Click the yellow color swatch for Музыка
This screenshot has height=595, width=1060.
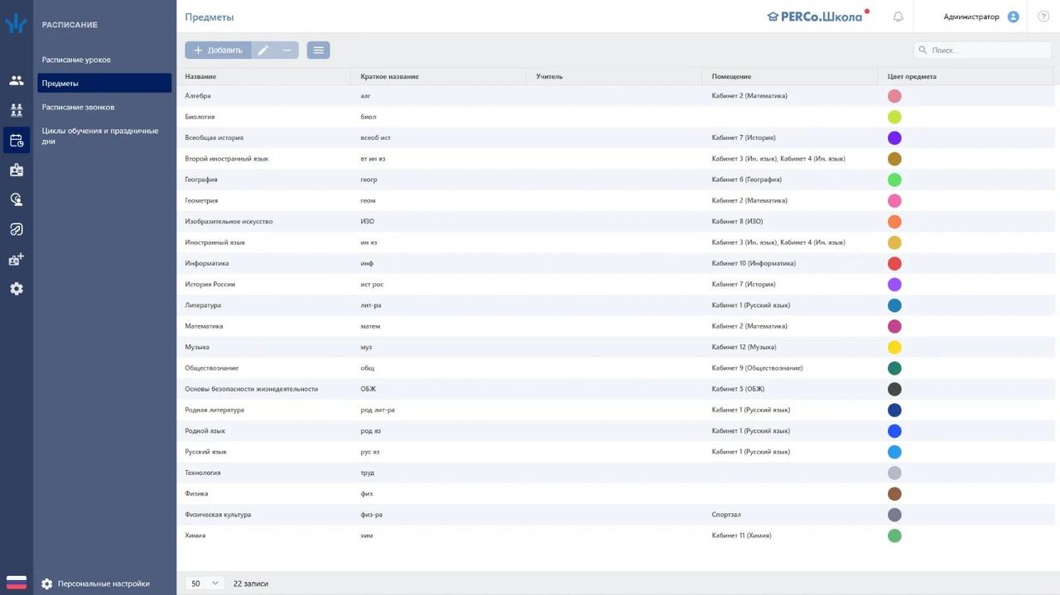coord(894,348)
